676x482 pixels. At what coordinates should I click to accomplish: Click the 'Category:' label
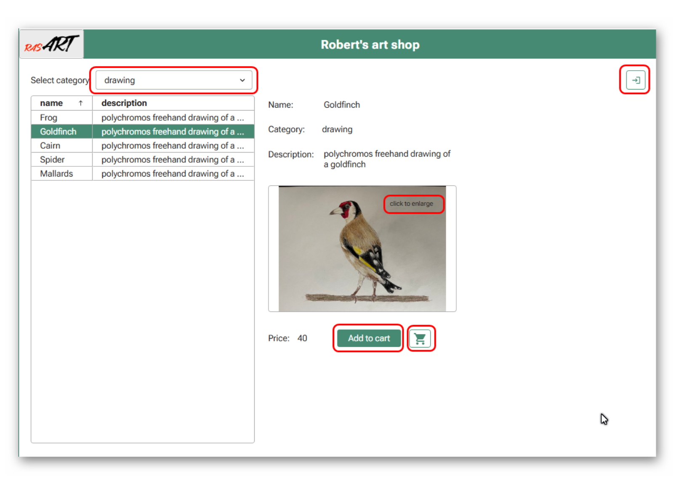[x=286, y=129]
